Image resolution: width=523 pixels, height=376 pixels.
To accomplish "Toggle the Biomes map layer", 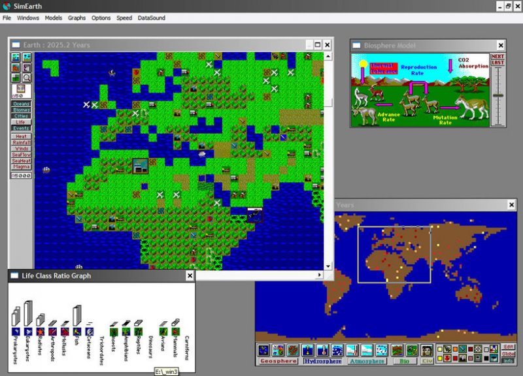I will pos(22,110).
